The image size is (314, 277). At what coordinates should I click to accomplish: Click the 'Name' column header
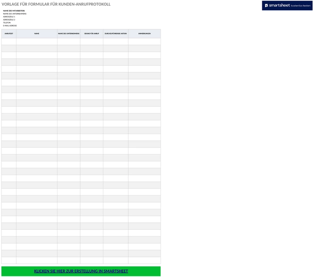(37, 33)
